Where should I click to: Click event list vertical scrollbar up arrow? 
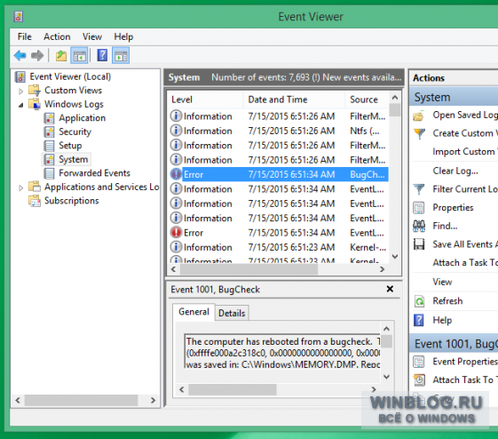click(x=395, y=97)
